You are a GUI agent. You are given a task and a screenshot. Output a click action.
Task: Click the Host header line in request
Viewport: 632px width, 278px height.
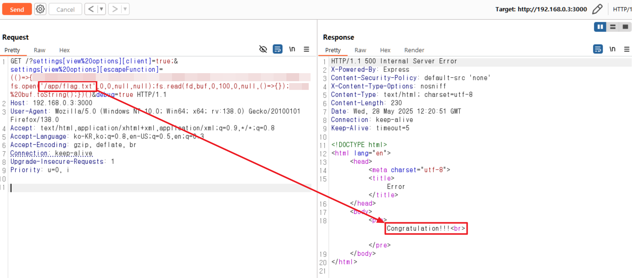pos(51,103)
